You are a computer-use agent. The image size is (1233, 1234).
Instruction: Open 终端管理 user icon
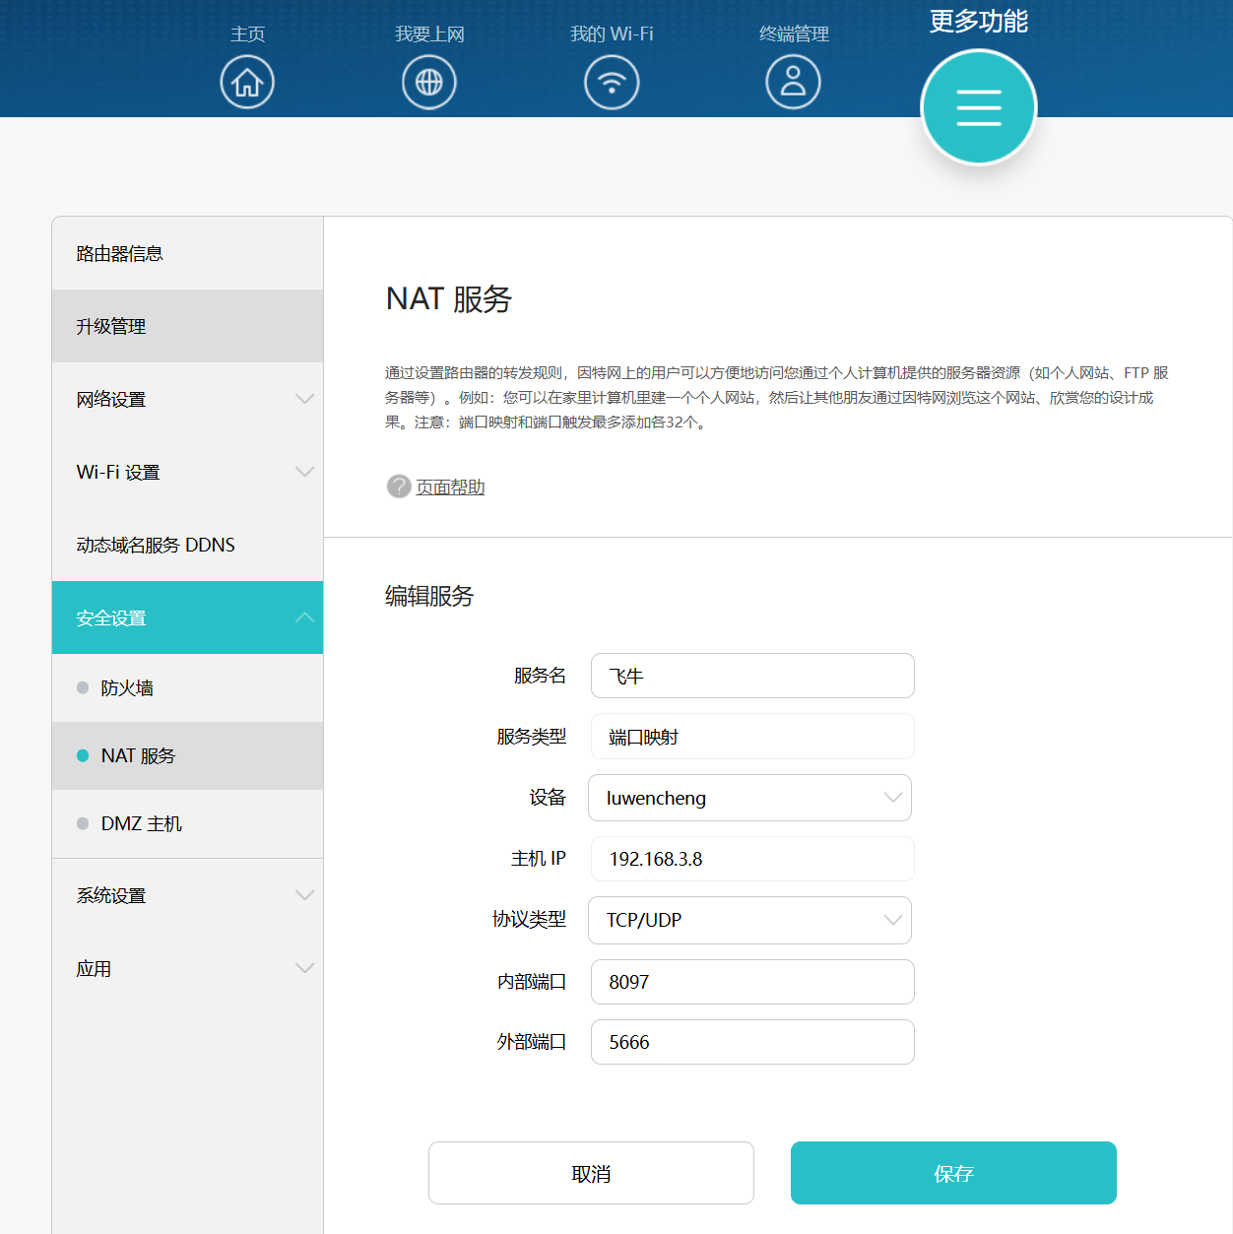(793, 82)
